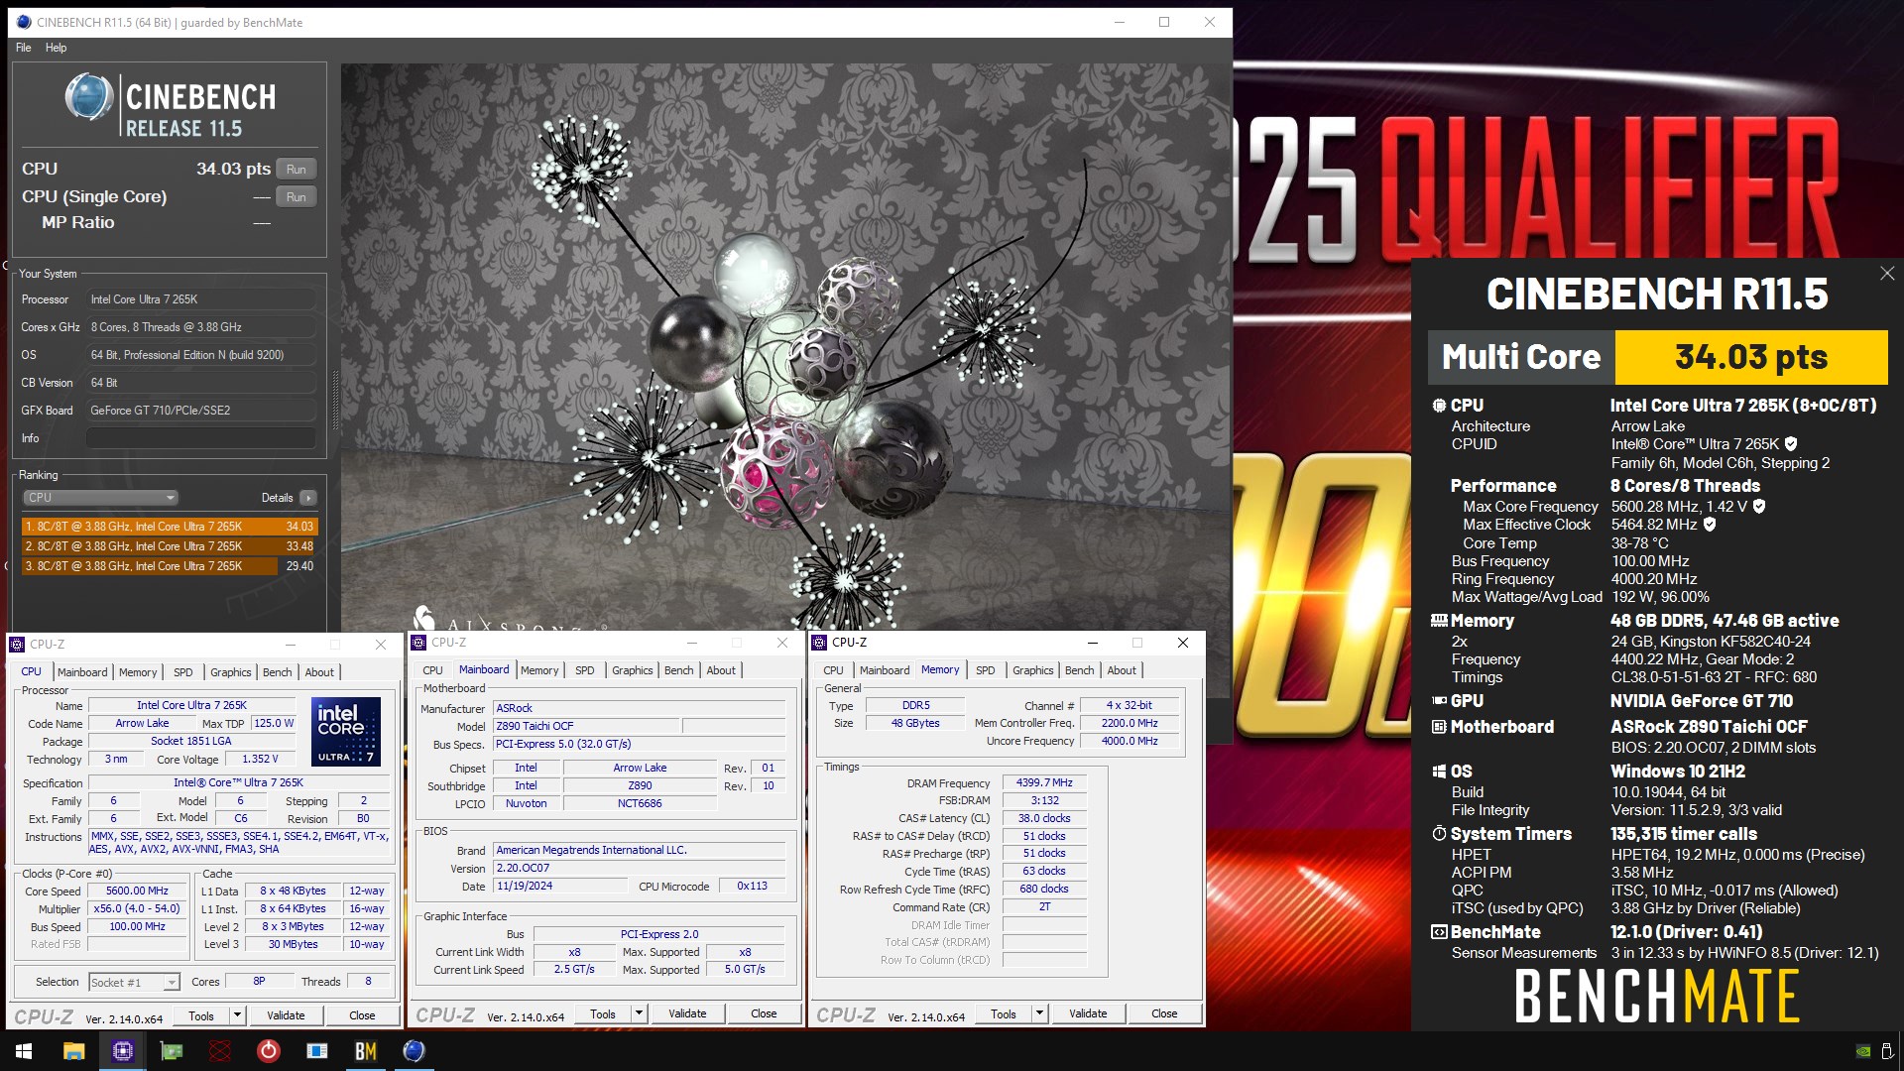Select ranking entry scoring 33.48
This screenshot has height=1071, width=1904.
(x=169, y=546)
